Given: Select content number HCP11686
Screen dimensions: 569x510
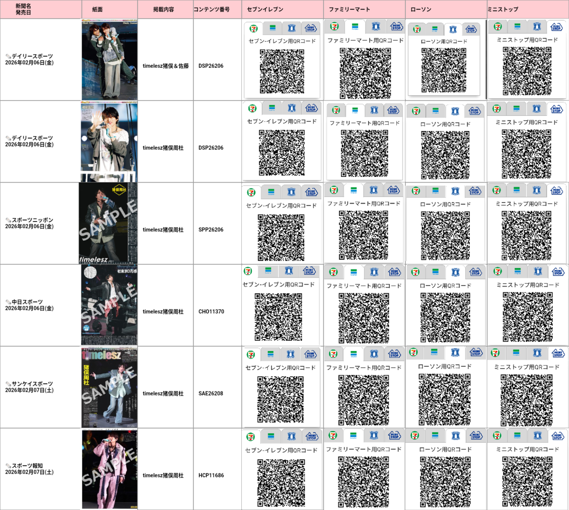Looking at the screenshot, I should [211, 475].
